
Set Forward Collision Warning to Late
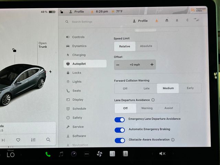coord(146,88)
